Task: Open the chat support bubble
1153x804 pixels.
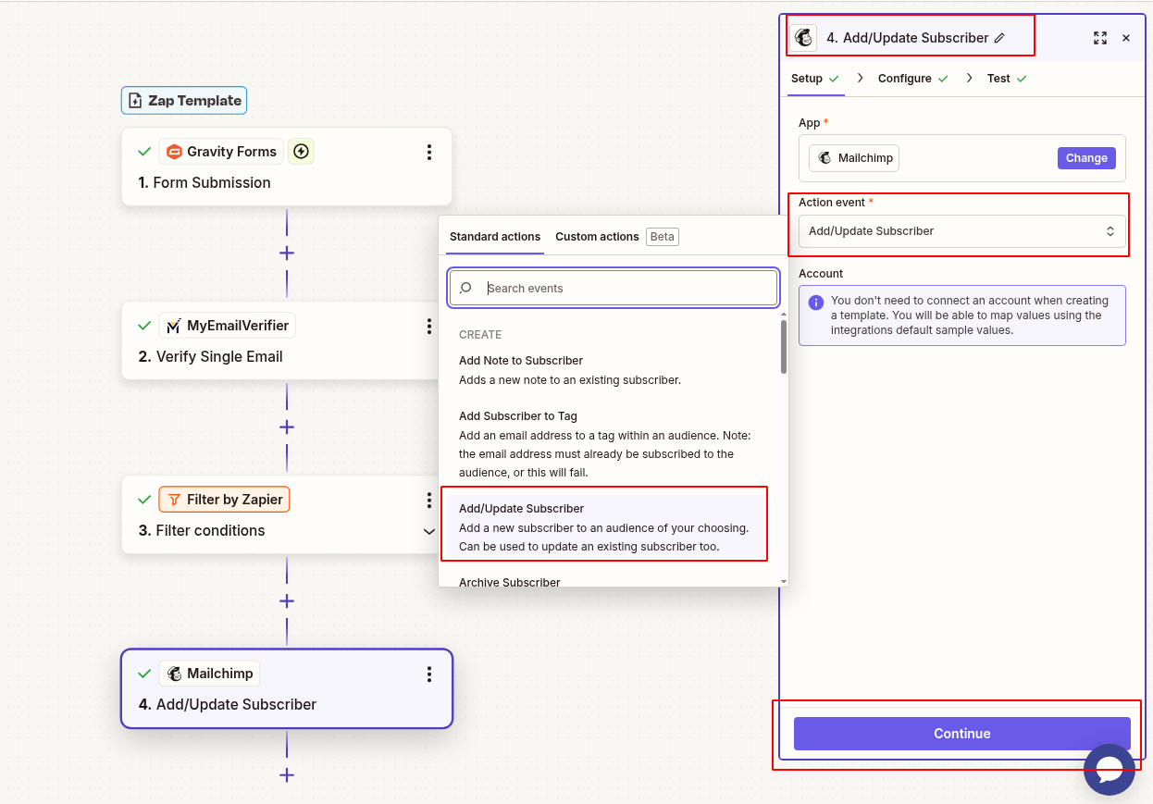Action: (1109, 769)
